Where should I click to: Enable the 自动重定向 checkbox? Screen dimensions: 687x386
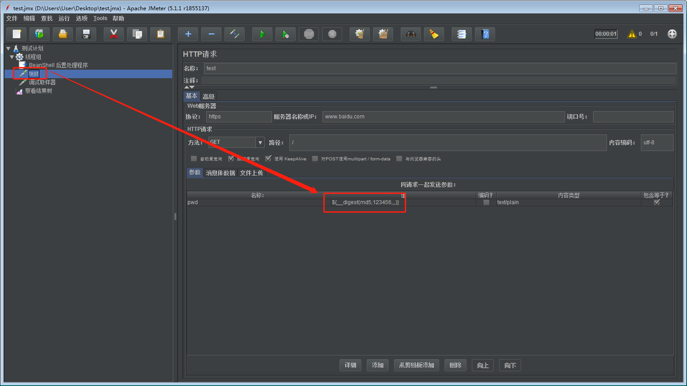click(194, 159)
